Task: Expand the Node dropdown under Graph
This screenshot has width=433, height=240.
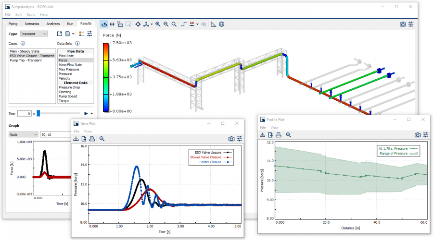Action: point(23,134)
